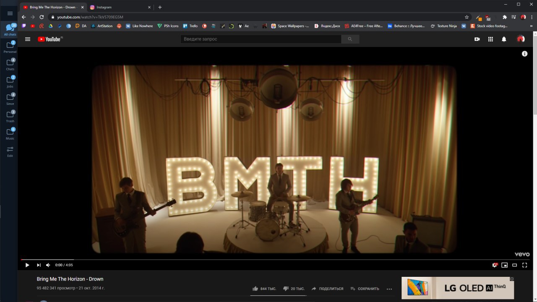
Task: Dislike the video with thumbs down
Action: (x=294, y=289)
